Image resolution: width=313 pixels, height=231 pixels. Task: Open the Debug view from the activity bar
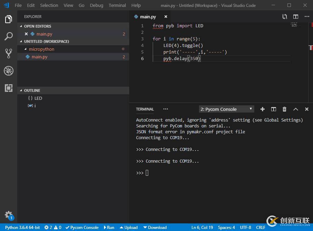[8, 71]
